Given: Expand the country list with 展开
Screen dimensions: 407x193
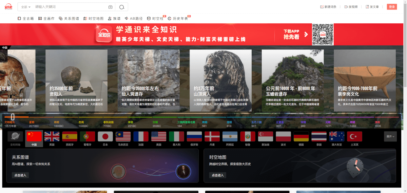Looking at the screenshot, I should pos(390,137).
